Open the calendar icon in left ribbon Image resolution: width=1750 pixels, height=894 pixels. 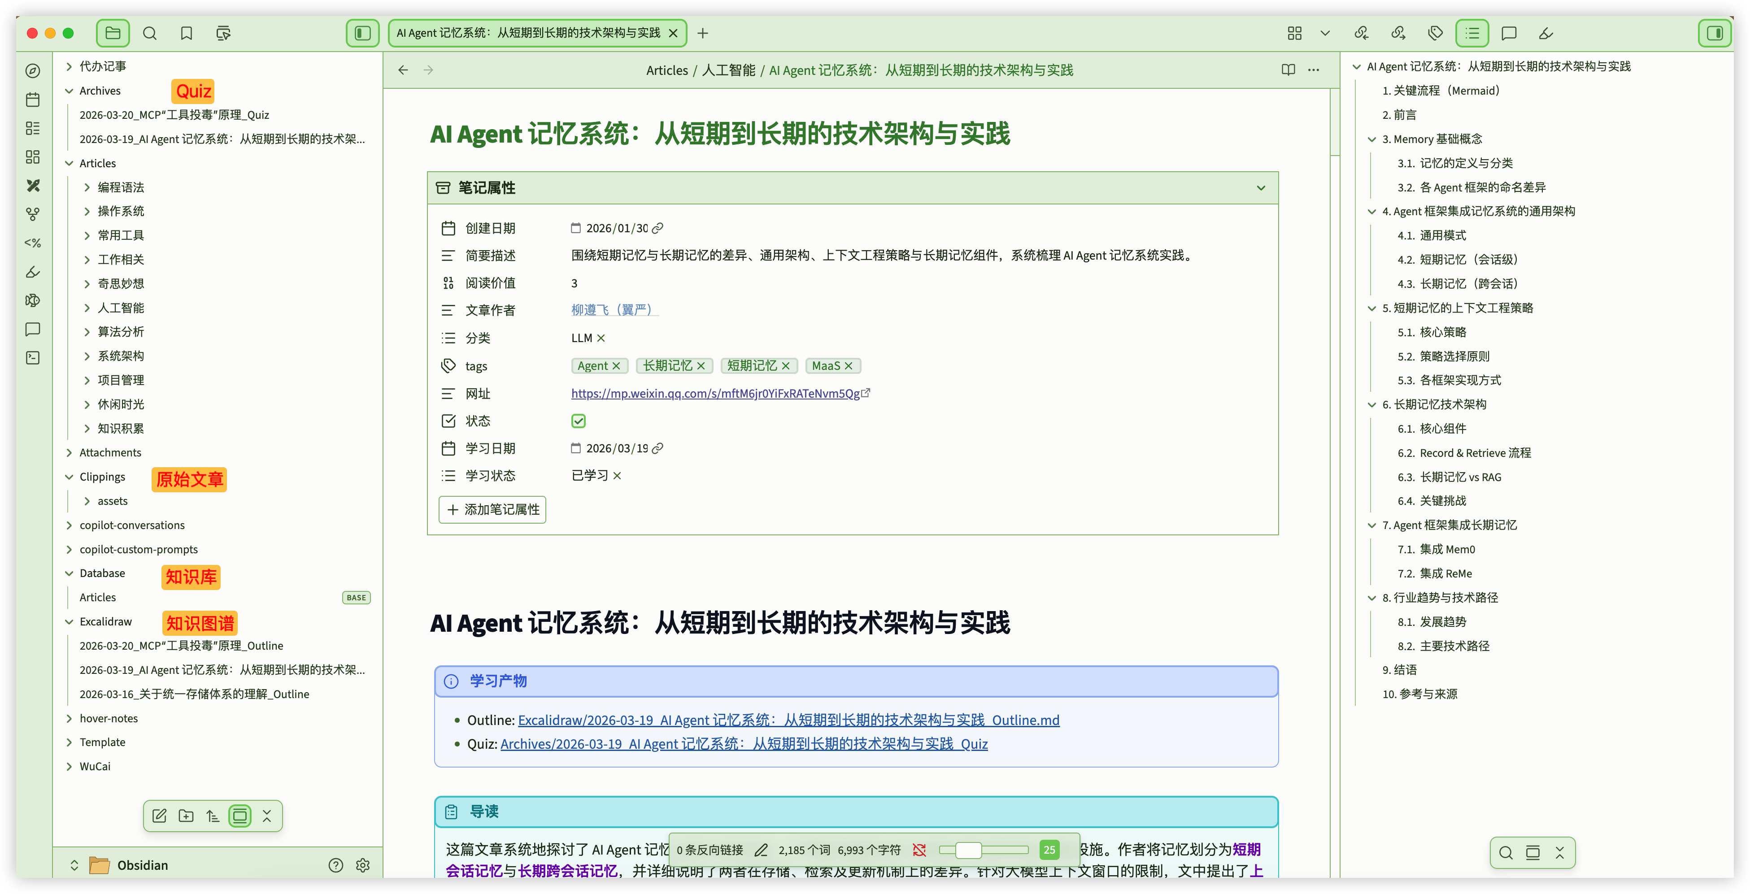[x=33, y=100]
